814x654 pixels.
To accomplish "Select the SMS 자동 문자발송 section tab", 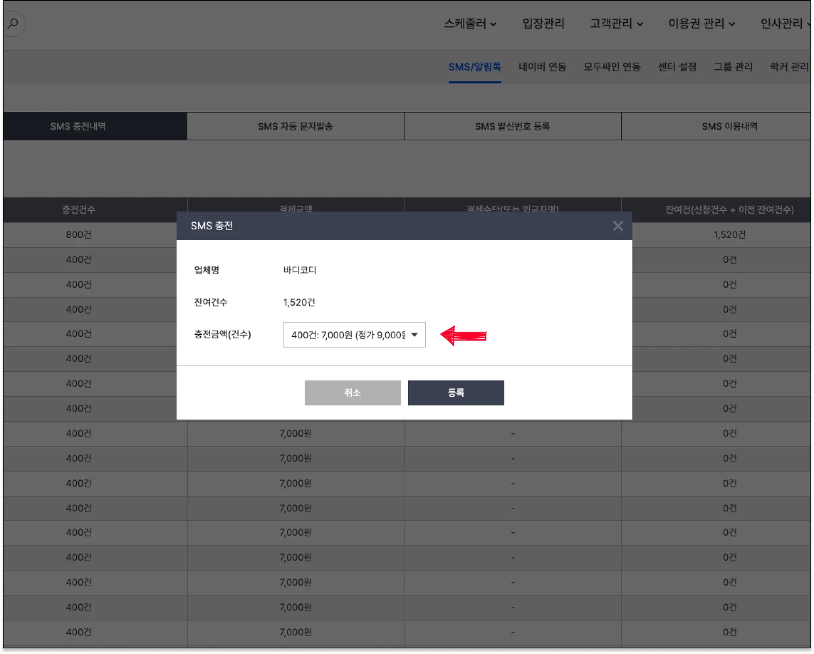I will pyautogui.click(x=295, y=126).
